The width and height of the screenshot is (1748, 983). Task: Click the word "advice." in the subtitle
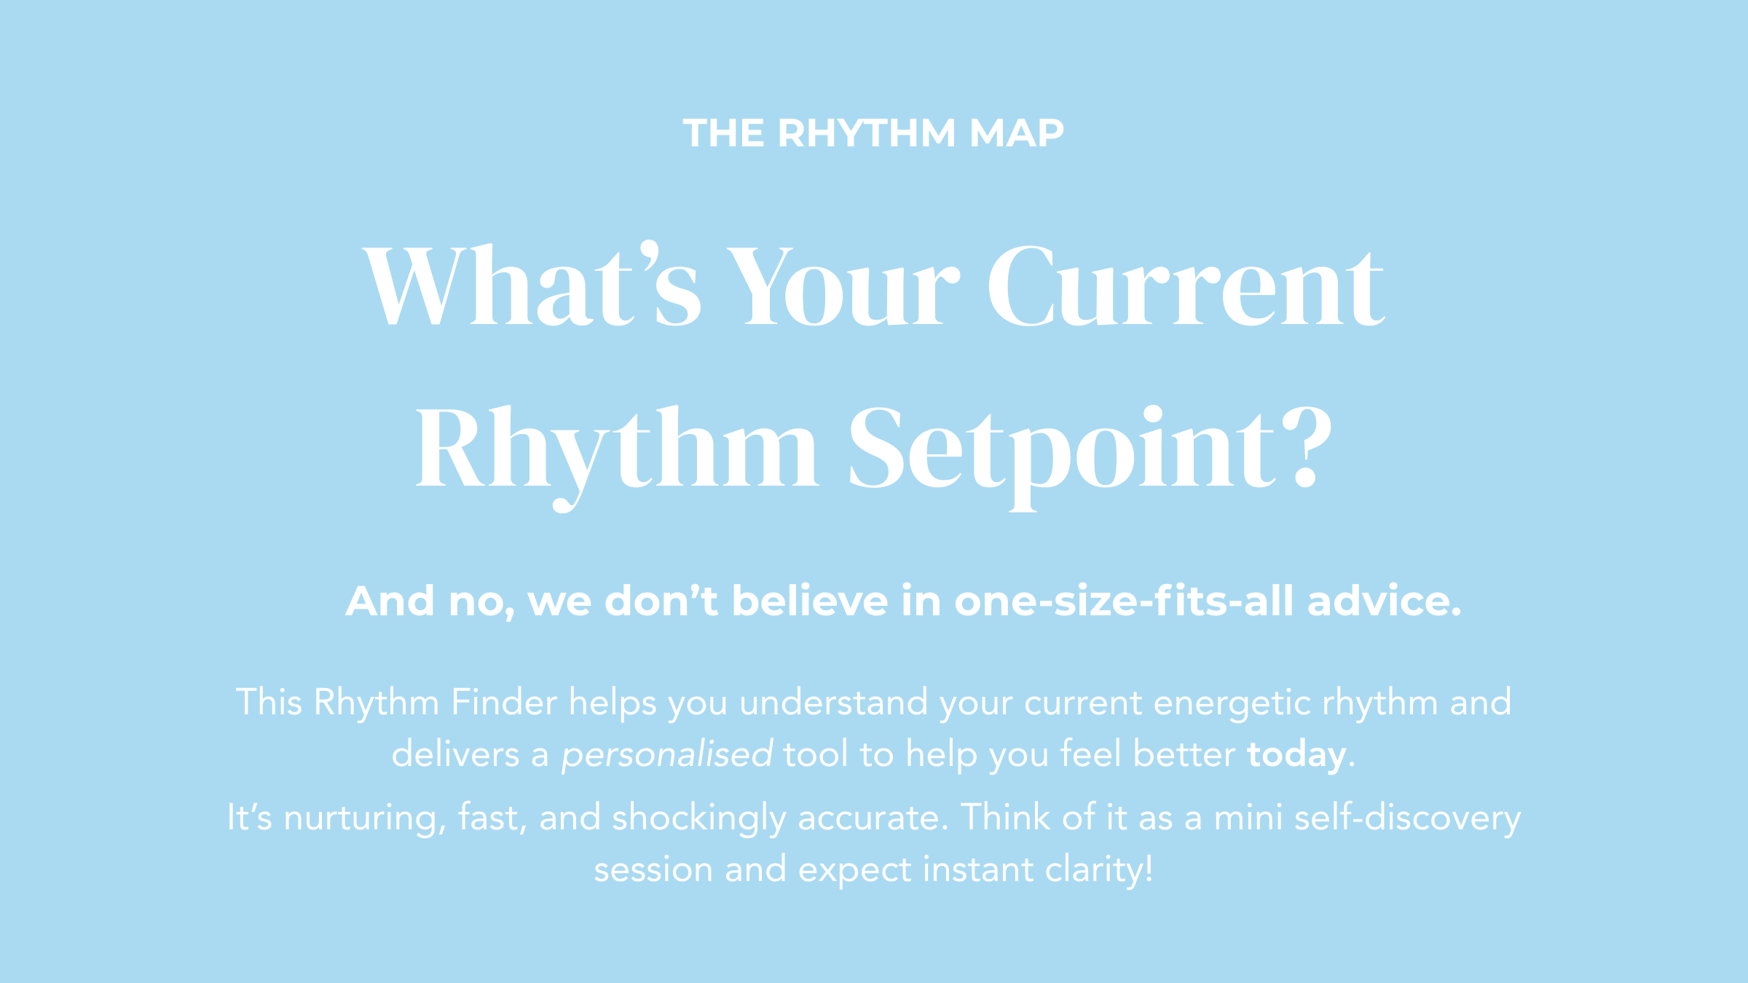(x=1384, y=601)
